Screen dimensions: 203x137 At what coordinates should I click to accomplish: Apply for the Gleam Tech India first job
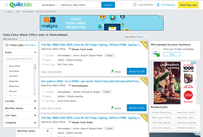tap(137, 71)
